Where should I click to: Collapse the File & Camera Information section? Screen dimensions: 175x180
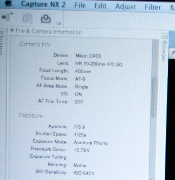tap(12, 31)
